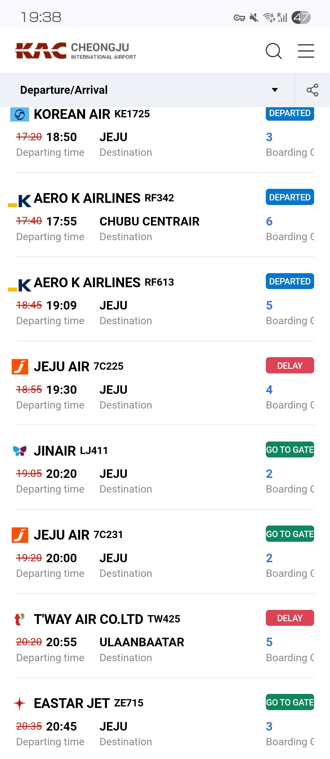Viewport: 330px width, 759px height.
Task: Tap Jeju Air logo for flight 7C225
Action: [20, 366]
